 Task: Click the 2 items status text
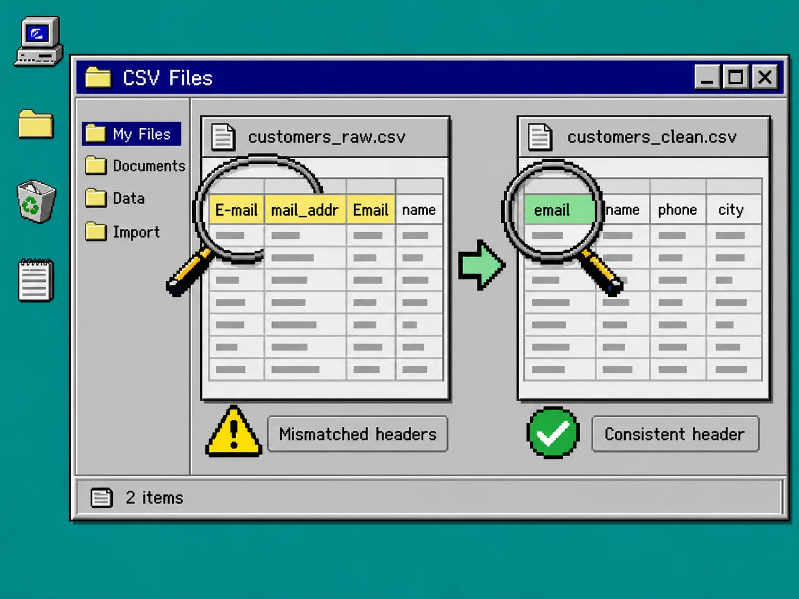(x=155, y=498)
